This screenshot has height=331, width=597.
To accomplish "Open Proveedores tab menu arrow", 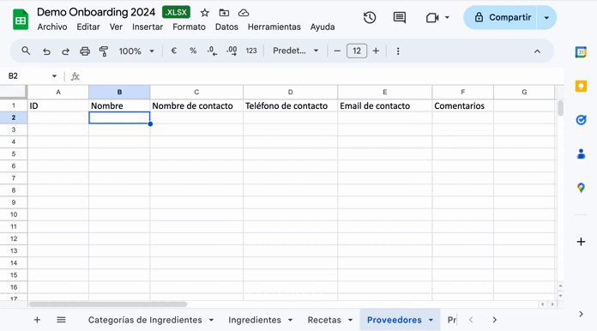I will tap(431, 320).
